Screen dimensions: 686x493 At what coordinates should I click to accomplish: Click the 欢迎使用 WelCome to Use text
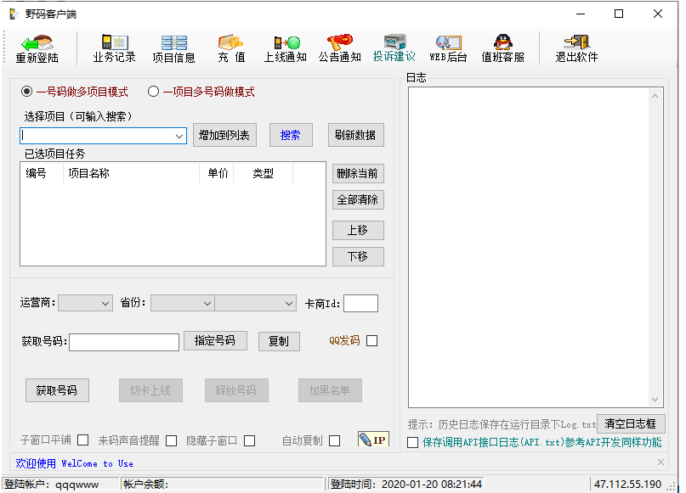[x=74, y=463]
